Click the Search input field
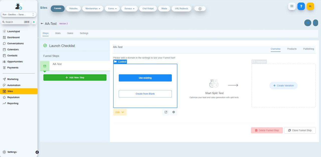The height and width of the screenshot is (157, 321). 14,22
